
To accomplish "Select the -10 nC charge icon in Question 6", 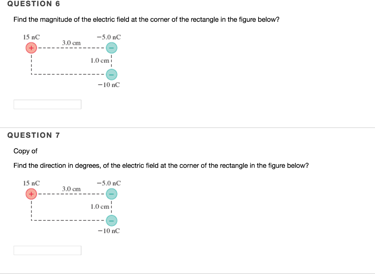I will 112,75.
